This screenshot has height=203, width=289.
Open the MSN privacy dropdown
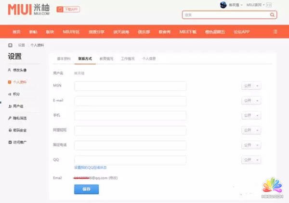coord(251,86)
